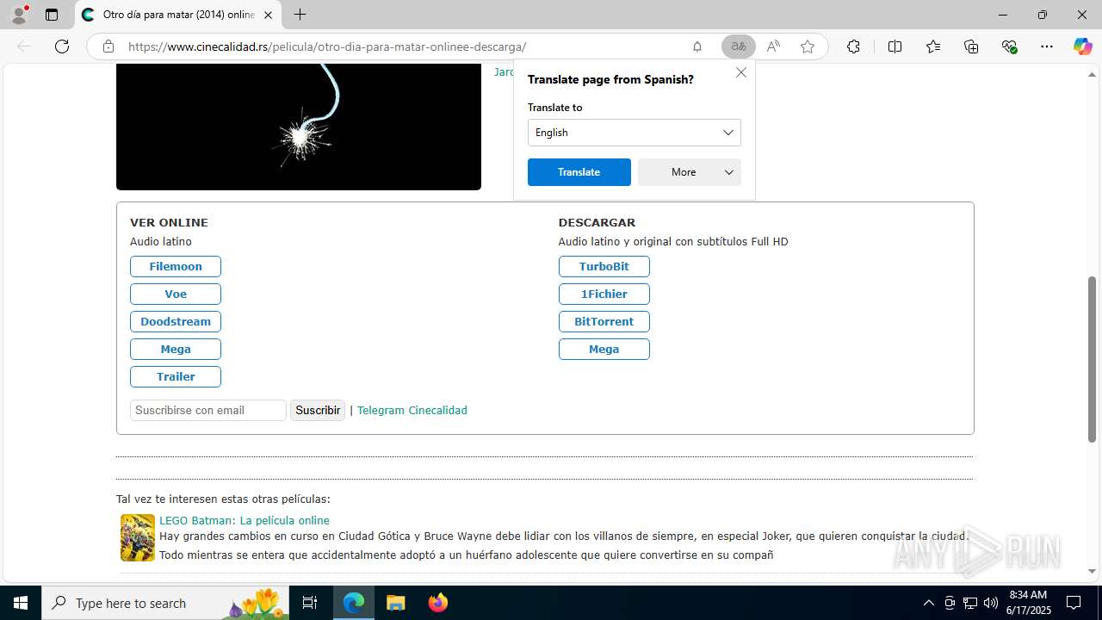The image size is (1102, 620).
Task: Open Telegram Cinecalidad link
Action: [x=412, y=410]
